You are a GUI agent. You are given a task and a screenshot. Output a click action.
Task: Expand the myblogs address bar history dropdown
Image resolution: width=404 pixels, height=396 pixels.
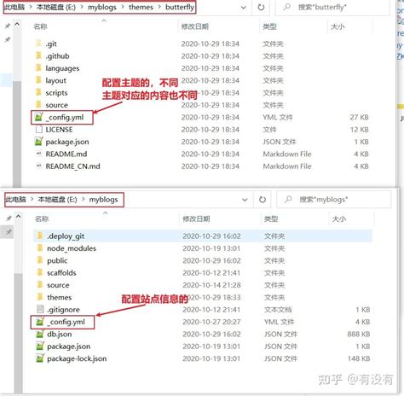pyautogui.click(x=245, y=200)
